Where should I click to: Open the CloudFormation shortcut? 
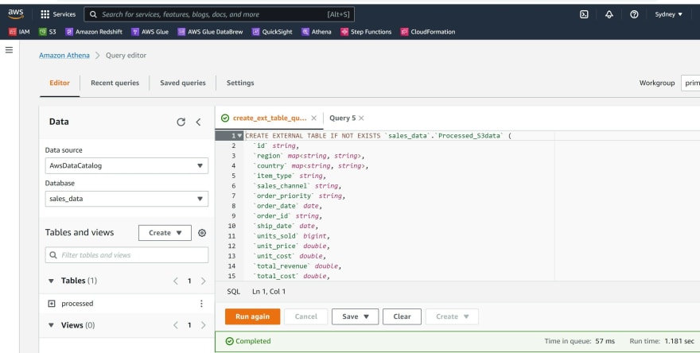click(x=428, y=32)
